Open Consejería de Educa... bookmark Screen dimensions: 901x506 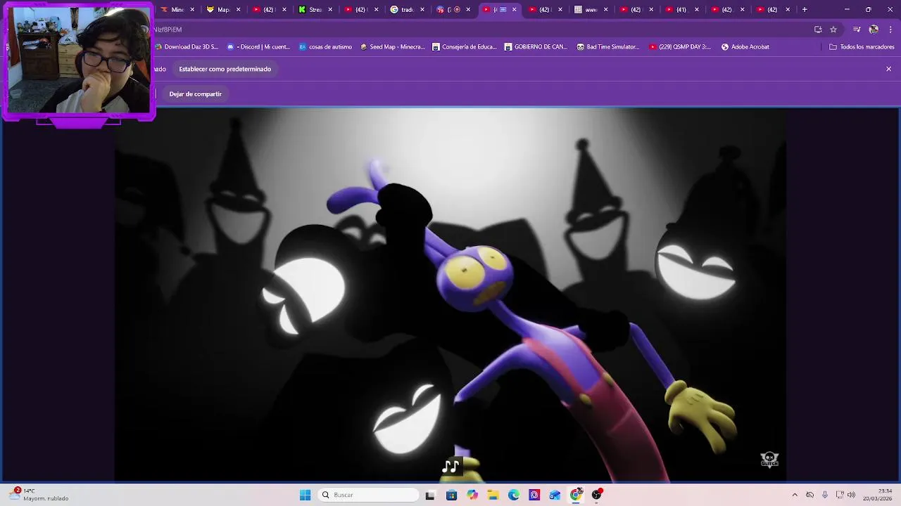tap(465, 47)
